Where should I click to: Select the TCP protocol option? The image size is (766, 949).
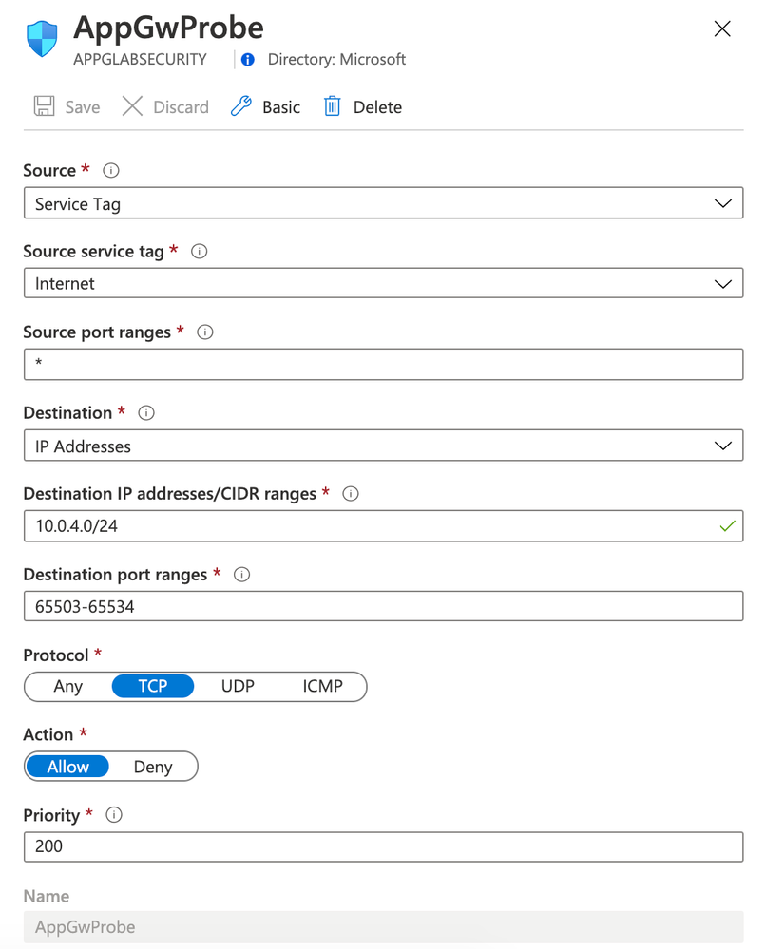point(152,686)
